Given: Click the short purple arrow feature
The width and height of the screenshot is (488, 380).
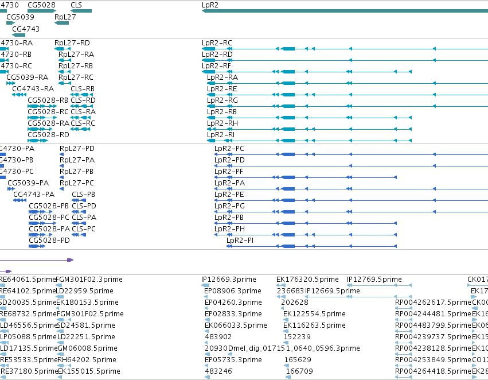Looking at the screenshot, I should (6, 272).
